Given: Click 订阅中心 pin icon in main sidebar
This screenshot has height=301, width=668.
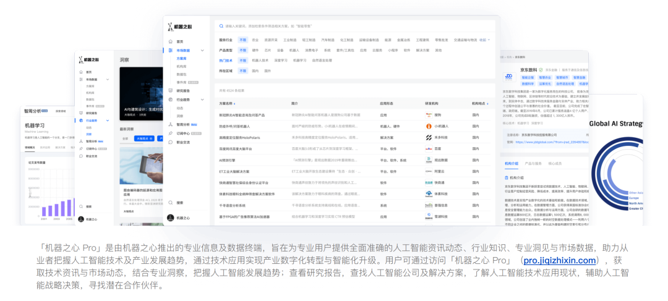Looking at the screenshot, I should coord(171,134).
